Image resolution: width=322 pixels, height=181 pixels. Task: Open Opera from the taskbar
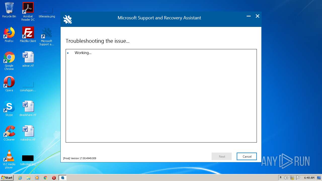pos(54,178)
